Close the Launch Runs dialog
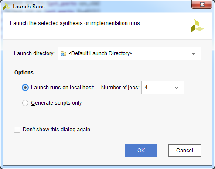215x169 pixels. [201, 4]
